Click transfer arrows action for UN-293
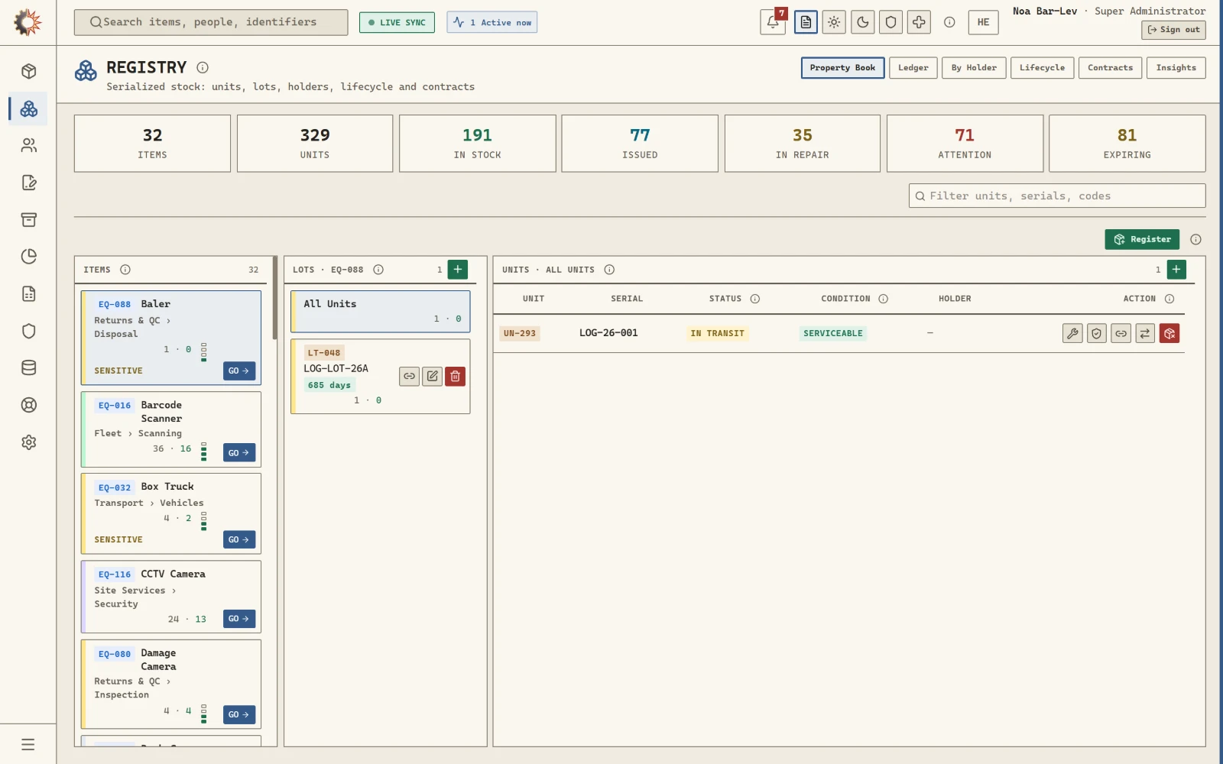Viewport: 1223px width, 764px height. [x=1145, y=333]
